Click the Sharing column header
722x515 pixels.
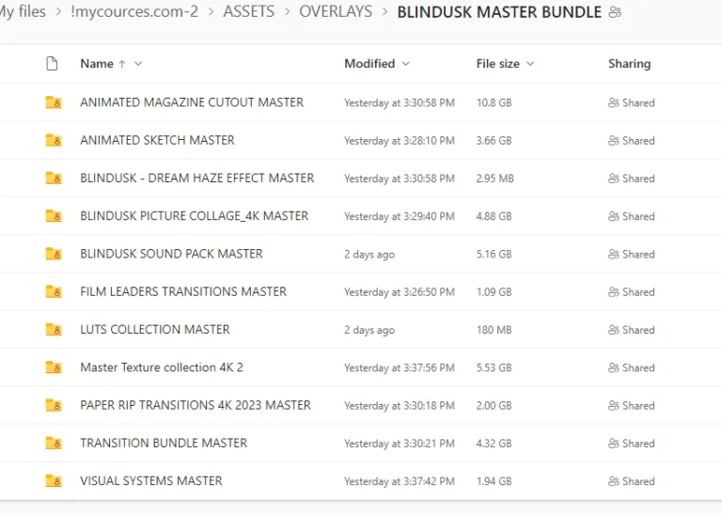(x=629, y=64)
